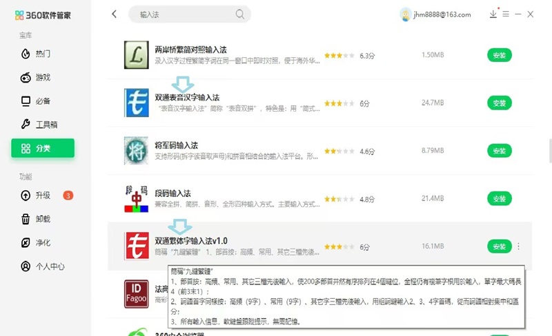Viewport: 552px width, 336px height.
Task: Open the 段码输入法 title
Action: (173, 193)
